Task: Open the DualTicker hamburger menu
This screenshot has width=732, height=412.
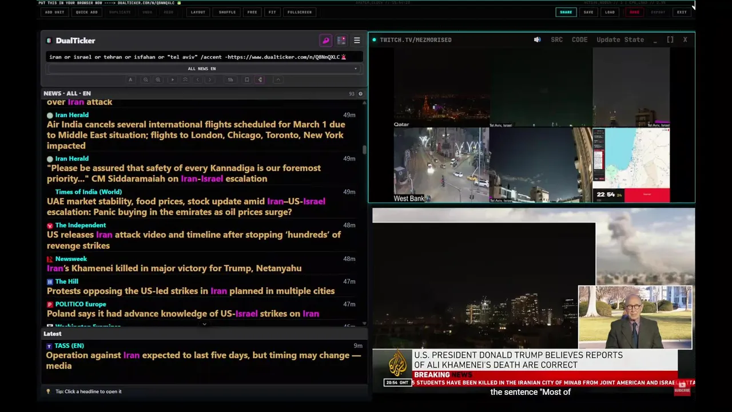Action: (357, 41)
